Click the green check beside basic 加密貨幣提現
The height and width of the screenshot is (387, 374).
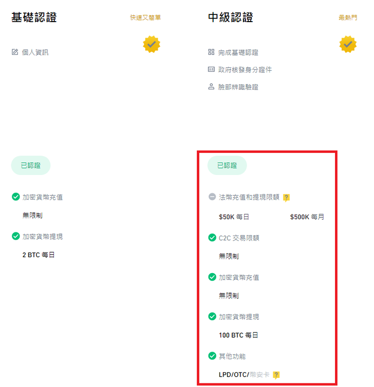pyautogui.click(x=16, y=237)
